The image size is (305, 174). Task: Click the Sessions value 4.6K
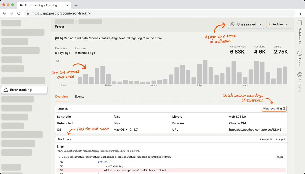(x=260, y=52)
